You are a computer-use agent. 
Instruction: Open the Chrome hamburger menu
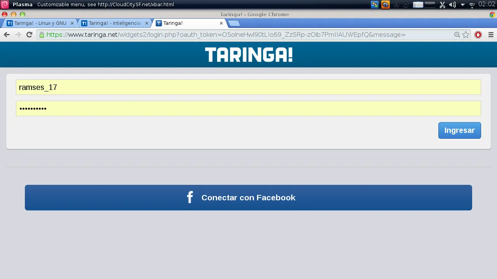click(491, 34)
